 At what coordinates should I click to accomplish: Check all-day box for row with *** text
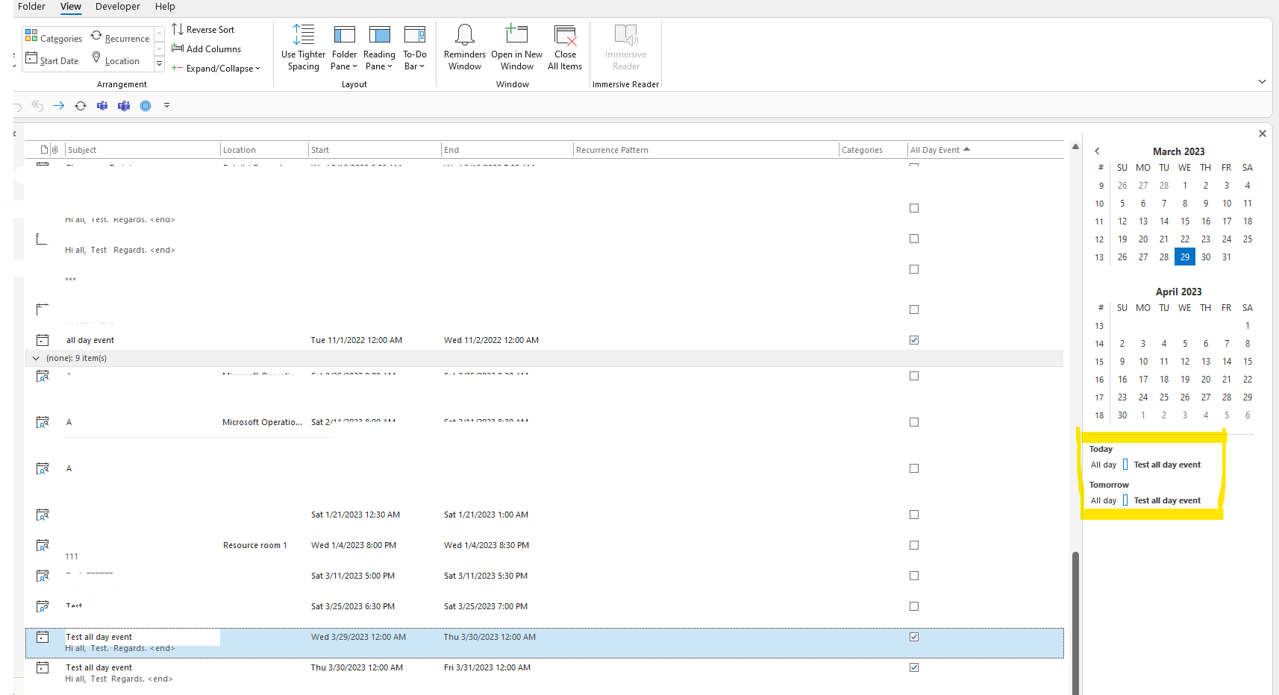[x=914, y=269]
